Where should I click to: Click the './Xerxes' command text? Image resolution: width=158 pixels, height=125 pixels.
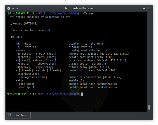click(x=87, y=14)
